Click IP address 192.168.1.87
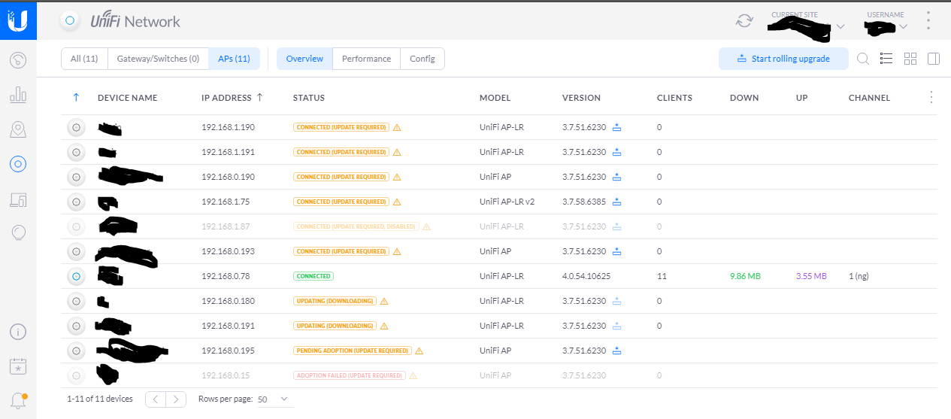 tap(225, 226)
